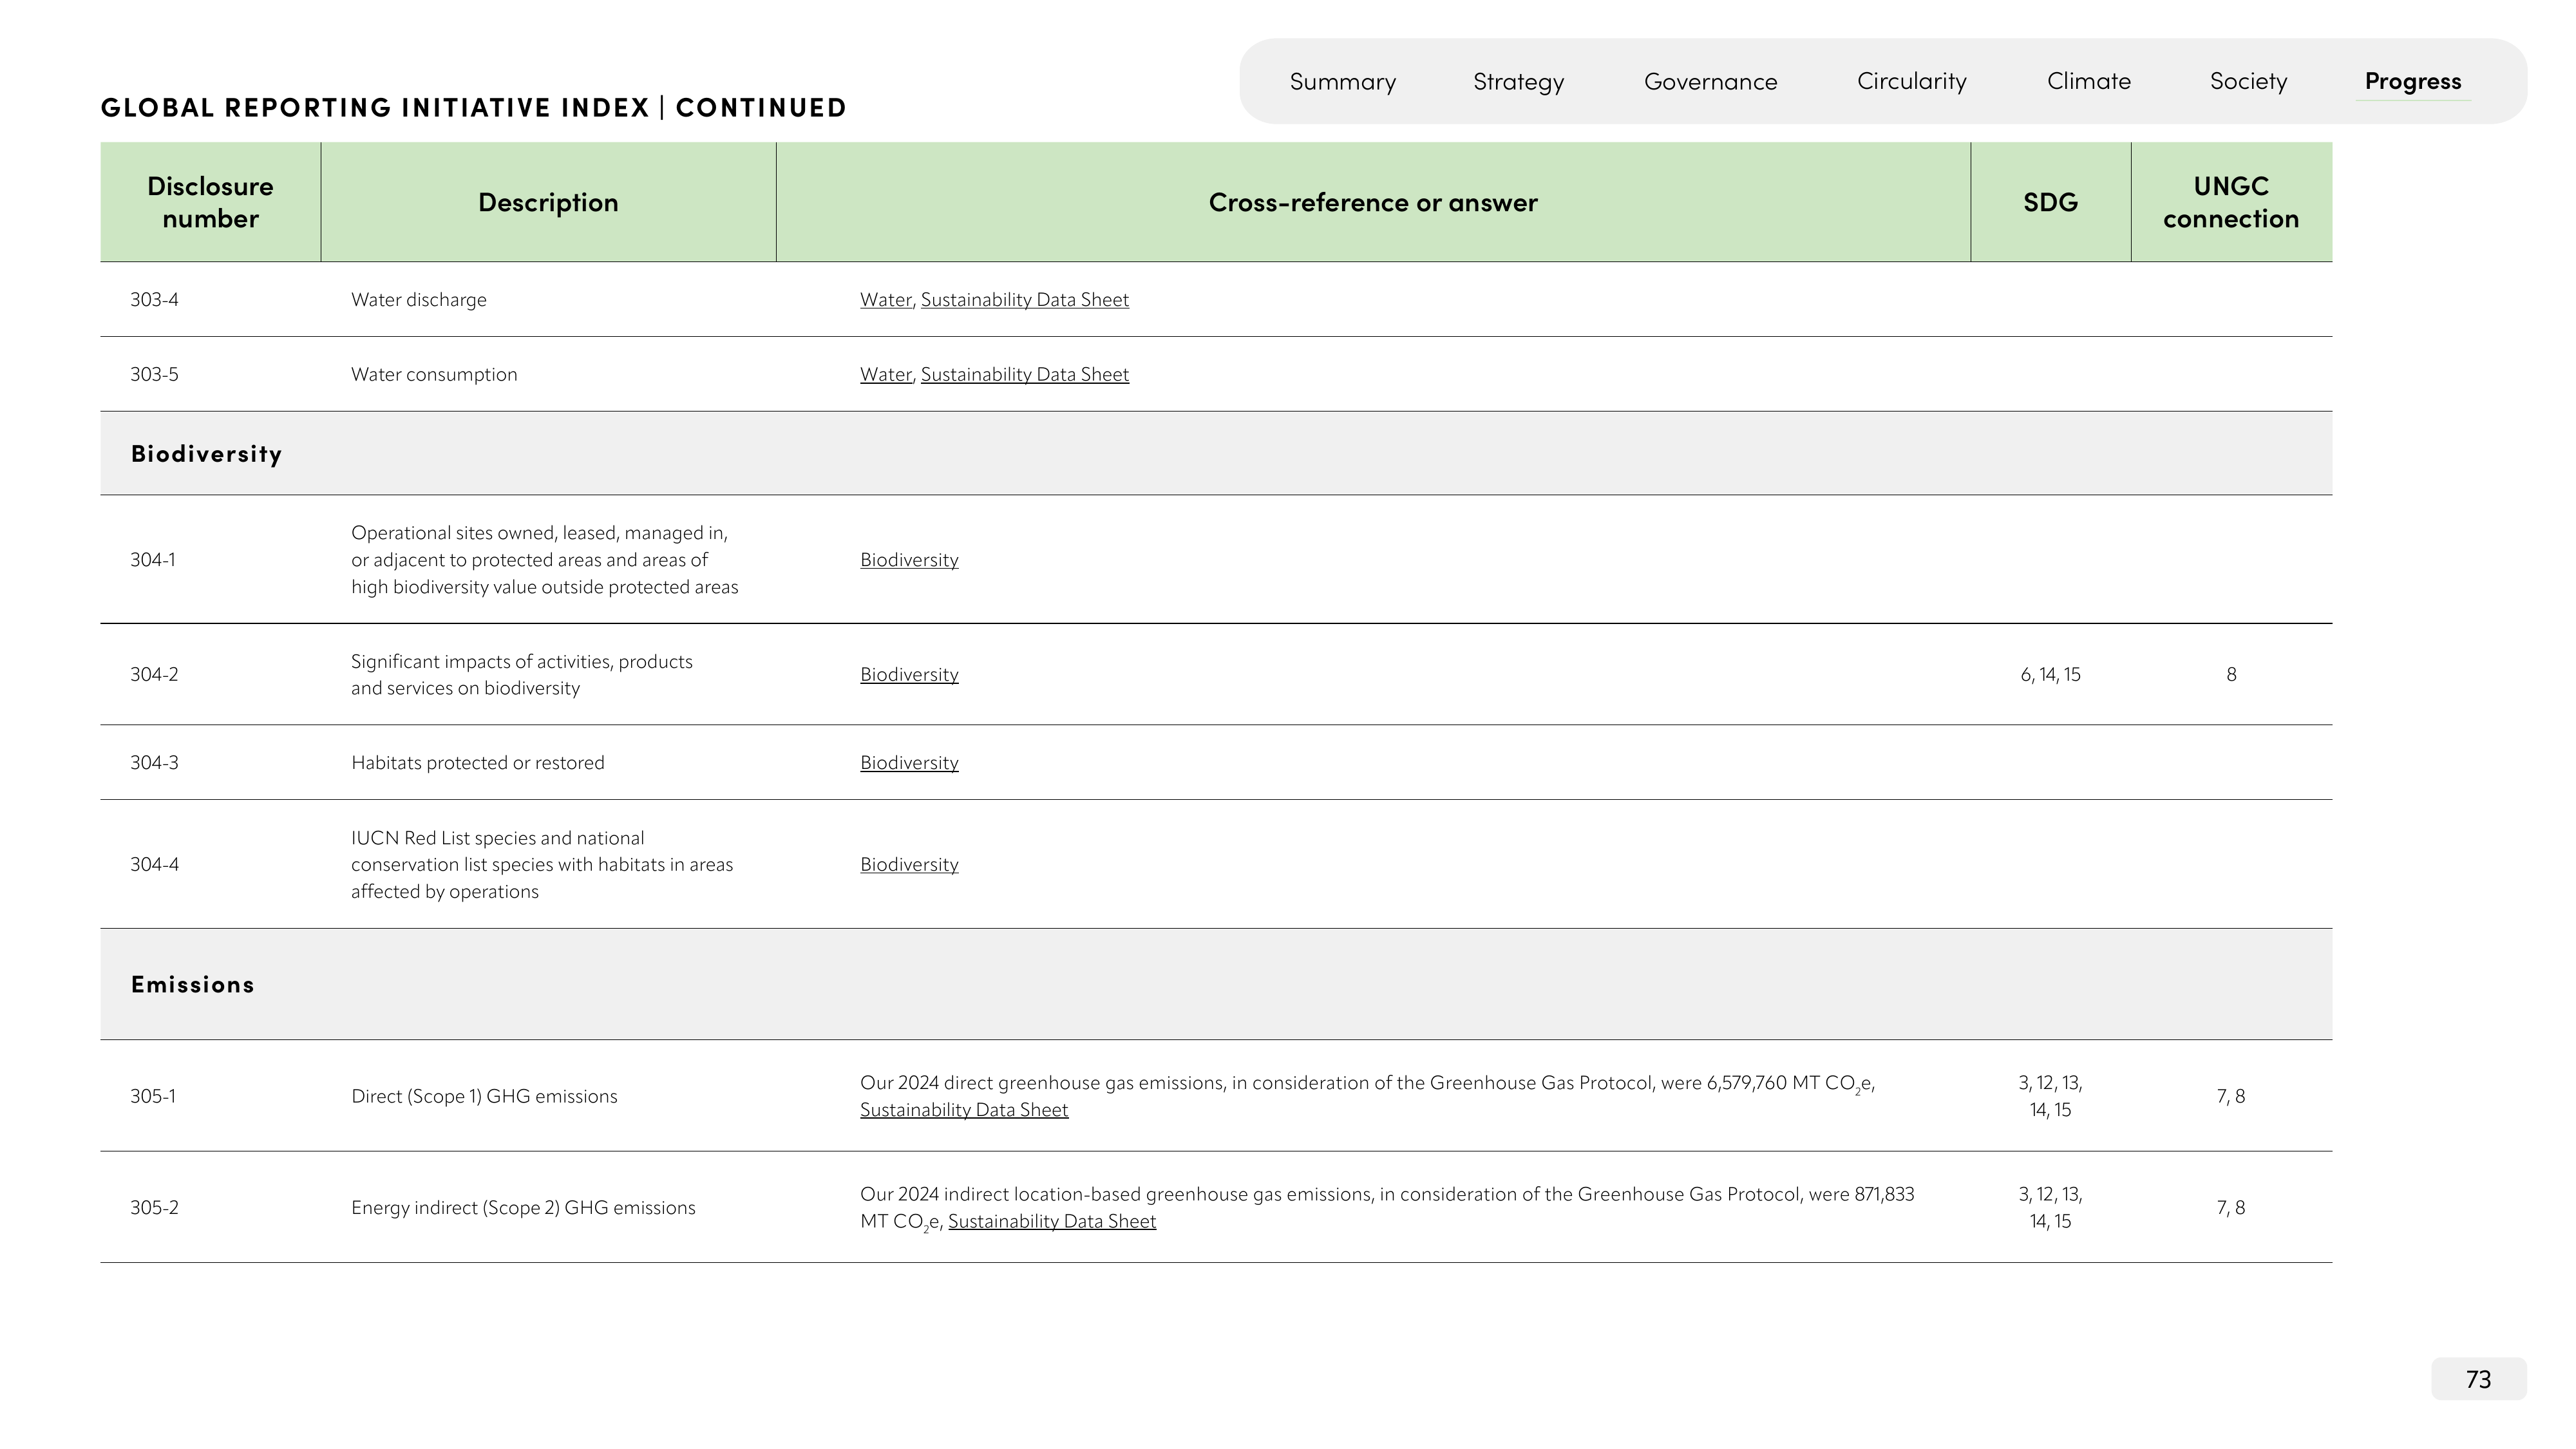The image size is (2576, 1449).
Task: Click UNGC value 7, 8 in row 305-1
Action: click(2231, 1096)
